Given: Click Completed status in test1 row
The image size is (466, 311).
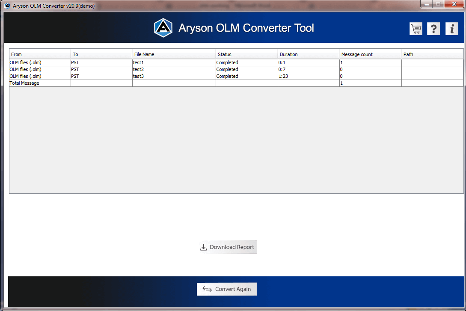Looking at the screenshot, I should pyautogui.click(x=246, y=62).
